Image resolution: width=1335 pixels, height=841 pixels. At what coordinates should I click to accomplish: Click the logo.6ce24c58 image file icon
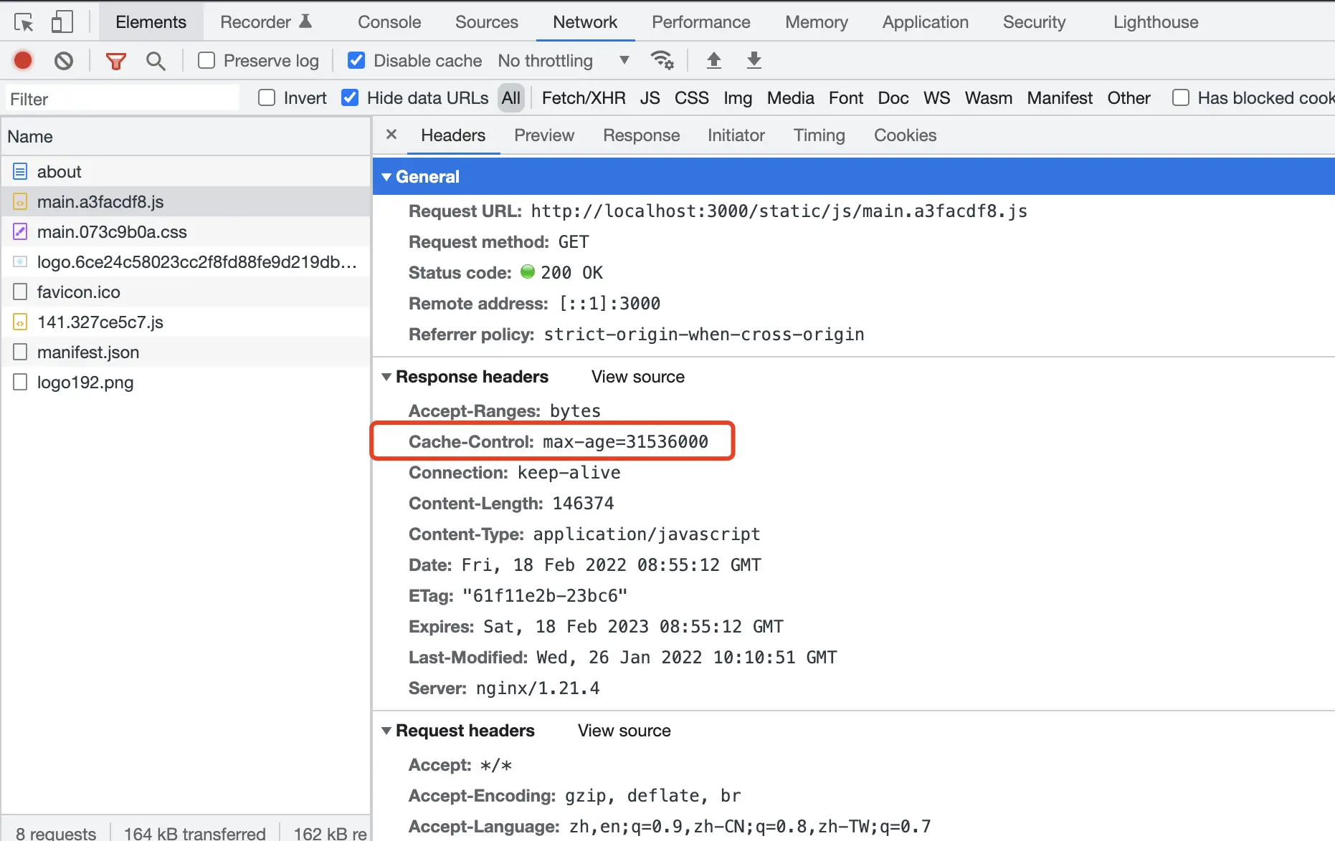coord(20,262)
